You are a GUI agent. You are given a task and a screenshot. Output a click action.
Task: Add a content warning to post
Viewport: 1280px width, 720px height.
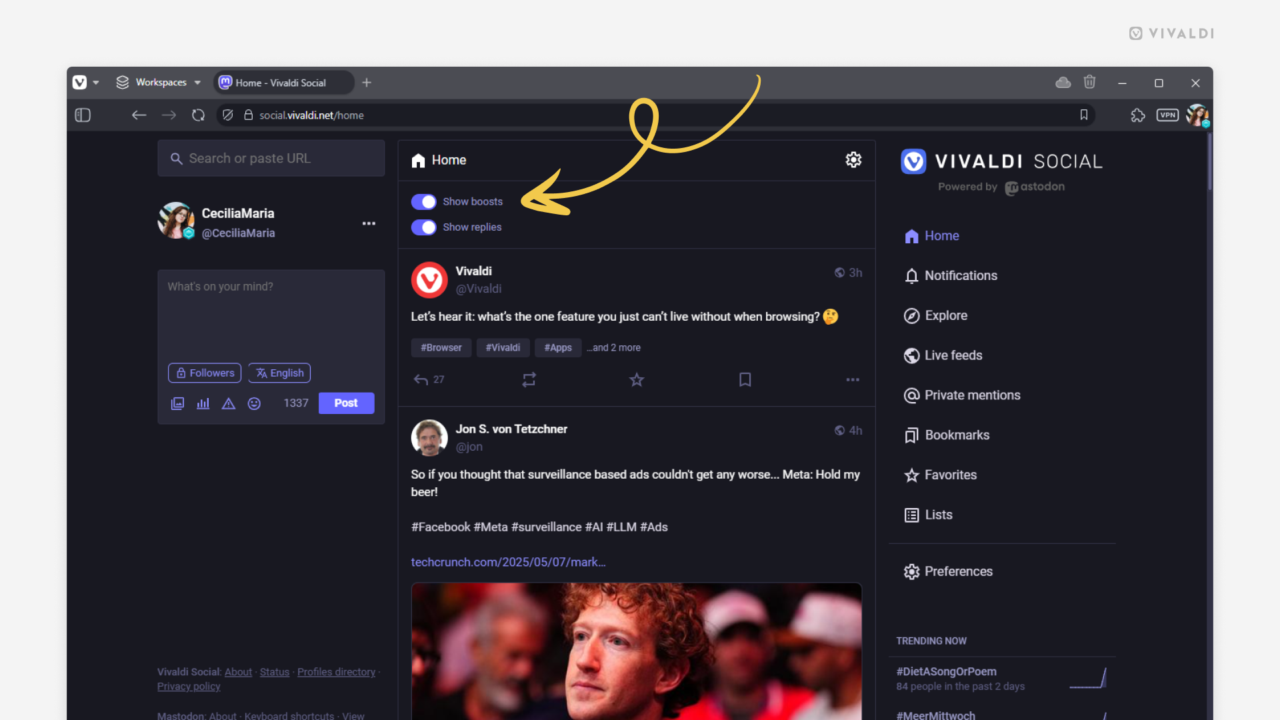(x=229, y=403)
